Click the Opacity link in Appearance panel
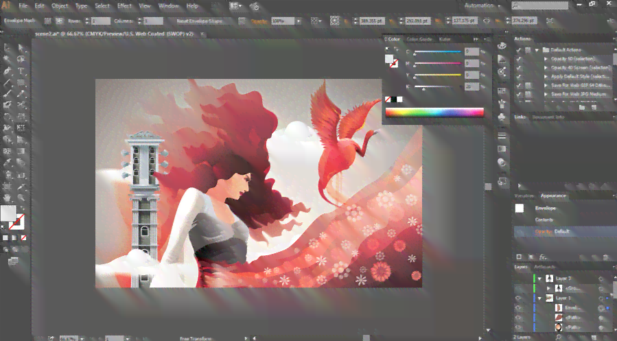This screenshot has width=617, height=341. pyautogui.click(x=544, y=232)
